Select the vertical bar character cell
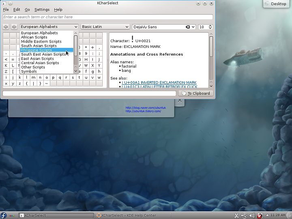292x219 pixels. tap(33, 84)
